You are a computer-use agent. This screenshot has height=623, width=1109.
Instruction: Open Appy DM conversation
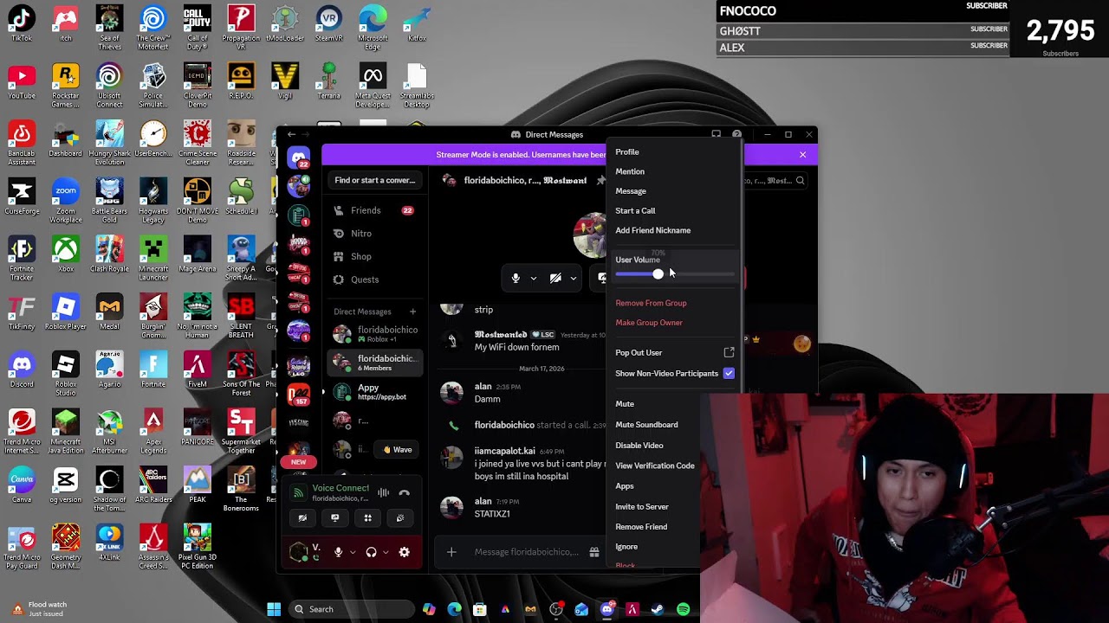pos(375,392)
